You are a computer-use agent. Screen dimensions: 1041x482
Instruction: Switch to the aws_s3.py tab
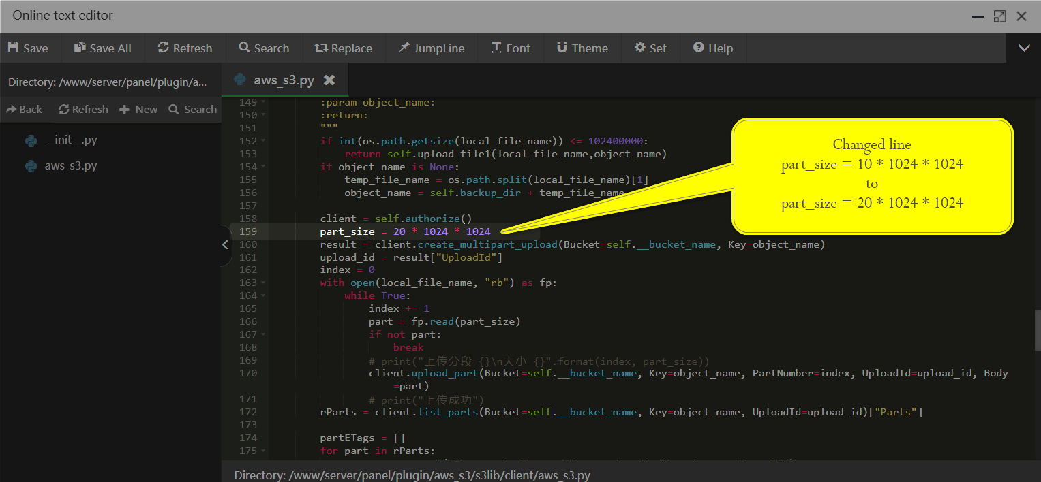click(x=283, y=80)
